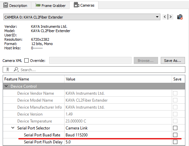Go to next camera with right arrow
This screenshot has width=189, height=146.
(171, 17)
